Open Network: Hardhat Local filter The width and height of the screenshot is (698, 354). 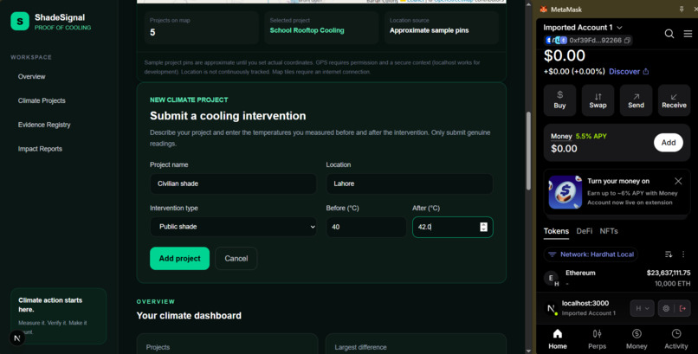[591, 254]
